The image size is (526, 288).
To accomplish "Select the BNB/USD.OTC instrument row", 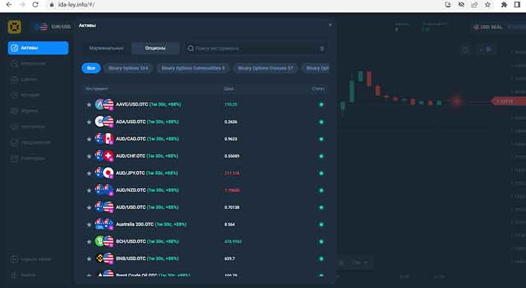I will point(206,258).
